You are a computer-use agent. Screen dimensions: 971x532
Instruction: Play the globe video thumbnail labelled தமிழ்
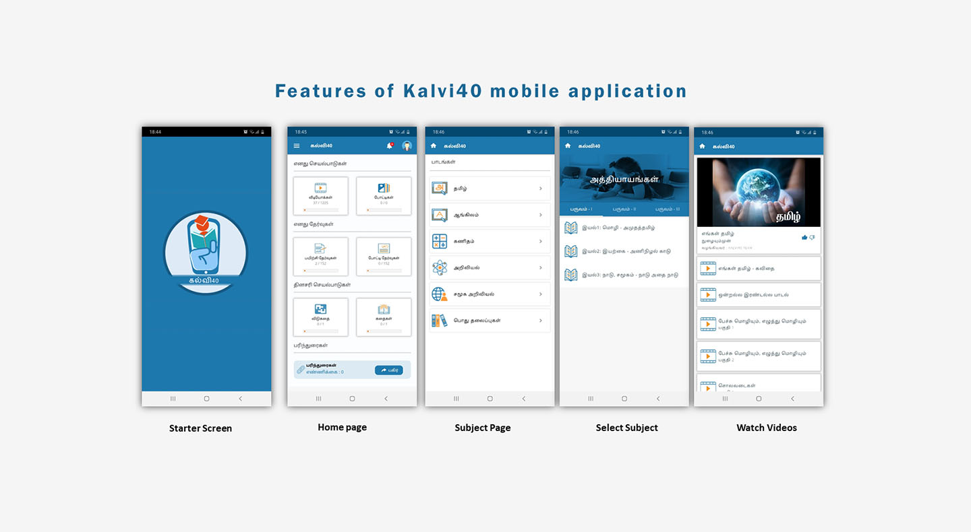(x=759, y=192)
